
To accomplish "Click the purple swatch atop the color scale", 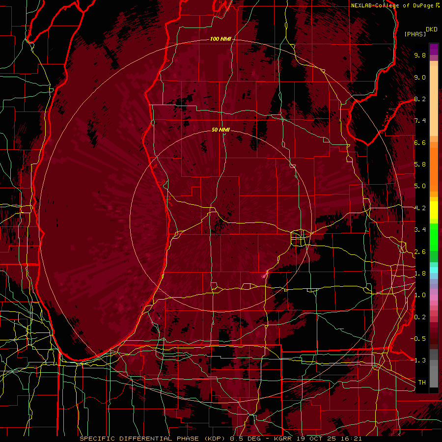I will click(x=434, y=49).
